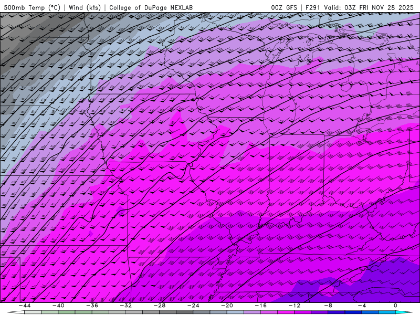
Task: Click the 'Valid: 03Z FRI NOV 28 2025' text
Action: [369, 7]
